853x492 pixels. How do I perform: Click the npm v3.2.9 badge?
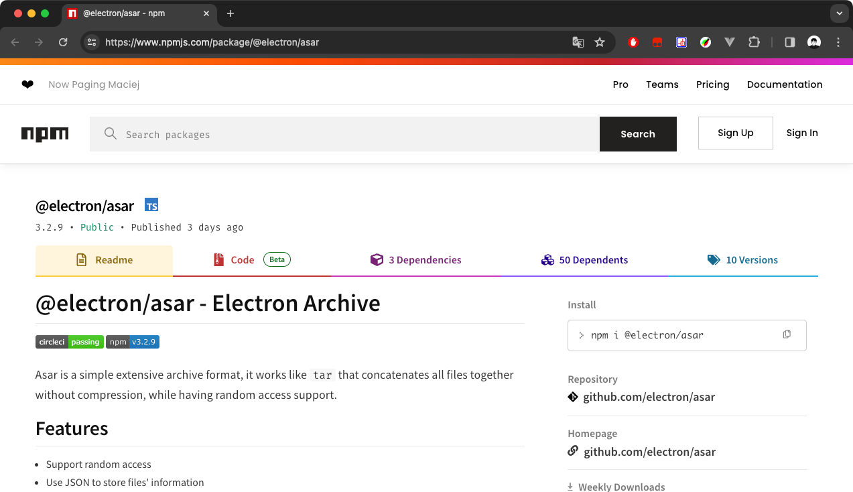(x=133, y=342)
